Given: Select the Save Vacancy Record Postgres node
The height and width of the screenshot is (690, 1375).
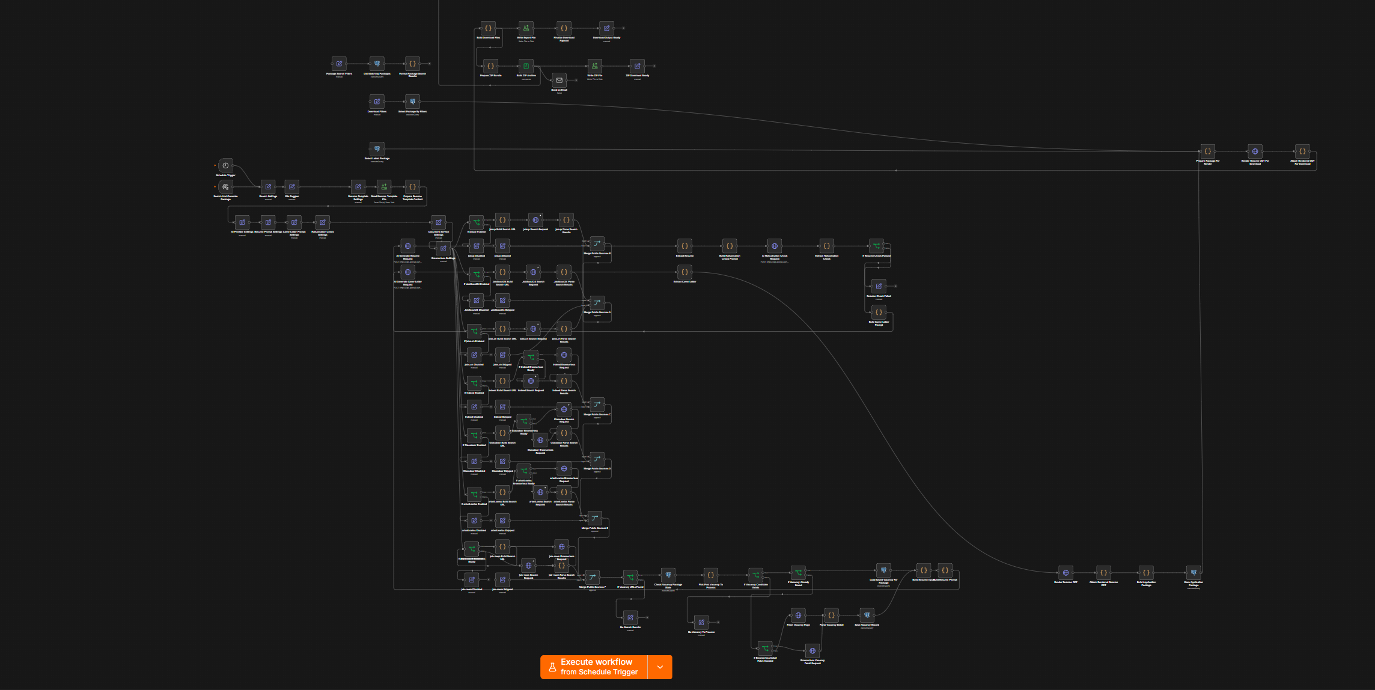Looking at the screenshot, I should click(x=867, y=615).
